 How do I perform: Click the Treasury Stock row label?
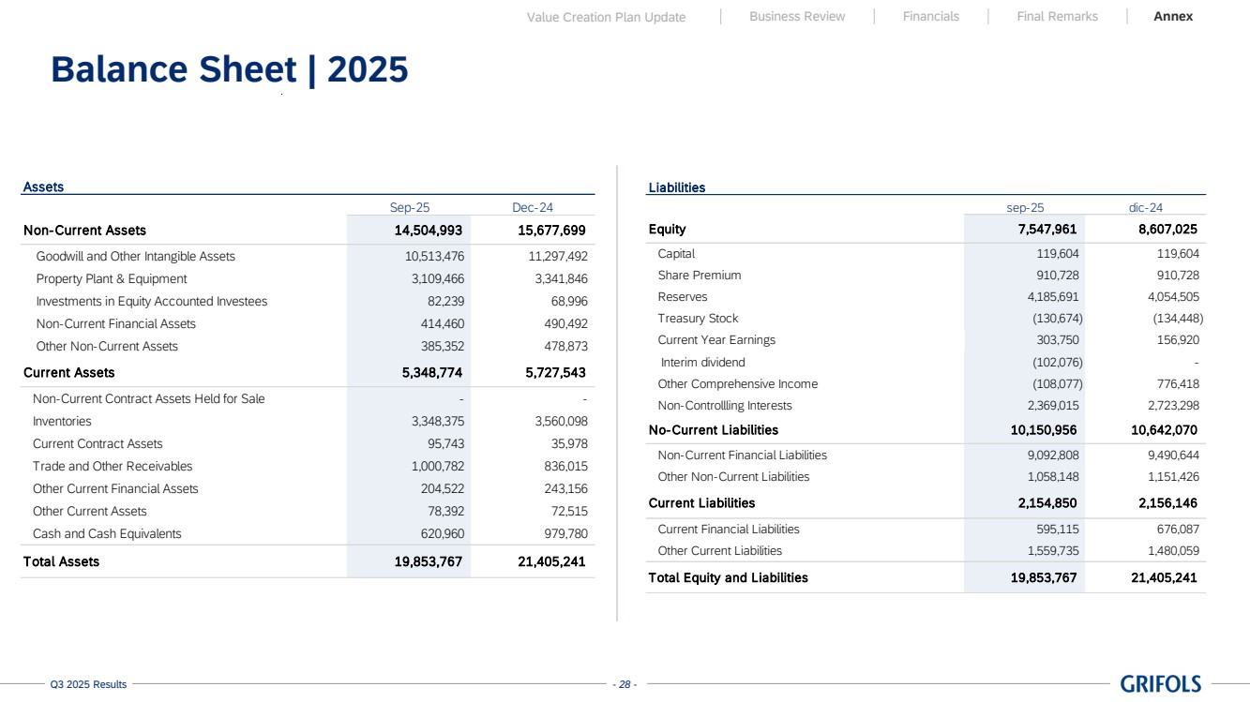coord(698,319)
